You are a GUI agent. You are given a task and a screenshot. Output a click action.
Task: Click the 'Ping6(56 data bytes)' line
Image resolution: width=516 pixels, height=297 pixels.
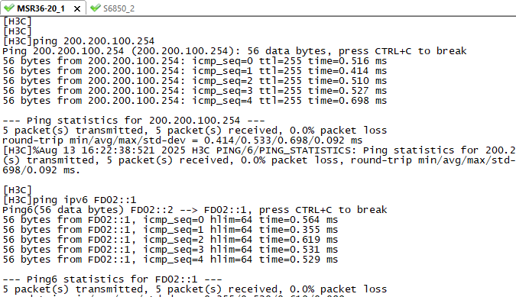(x=195, y=210)
